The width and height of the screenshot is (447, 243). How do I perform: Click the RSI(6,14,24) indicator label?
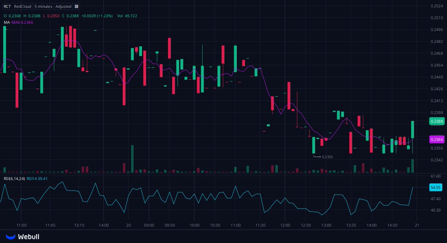click(15, 179)
